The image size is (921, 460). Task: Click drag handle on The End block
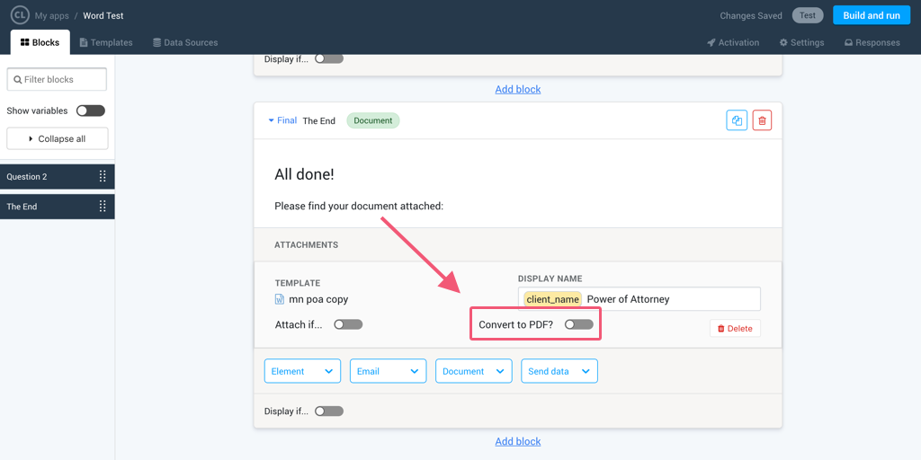click(x=103, y=207)
